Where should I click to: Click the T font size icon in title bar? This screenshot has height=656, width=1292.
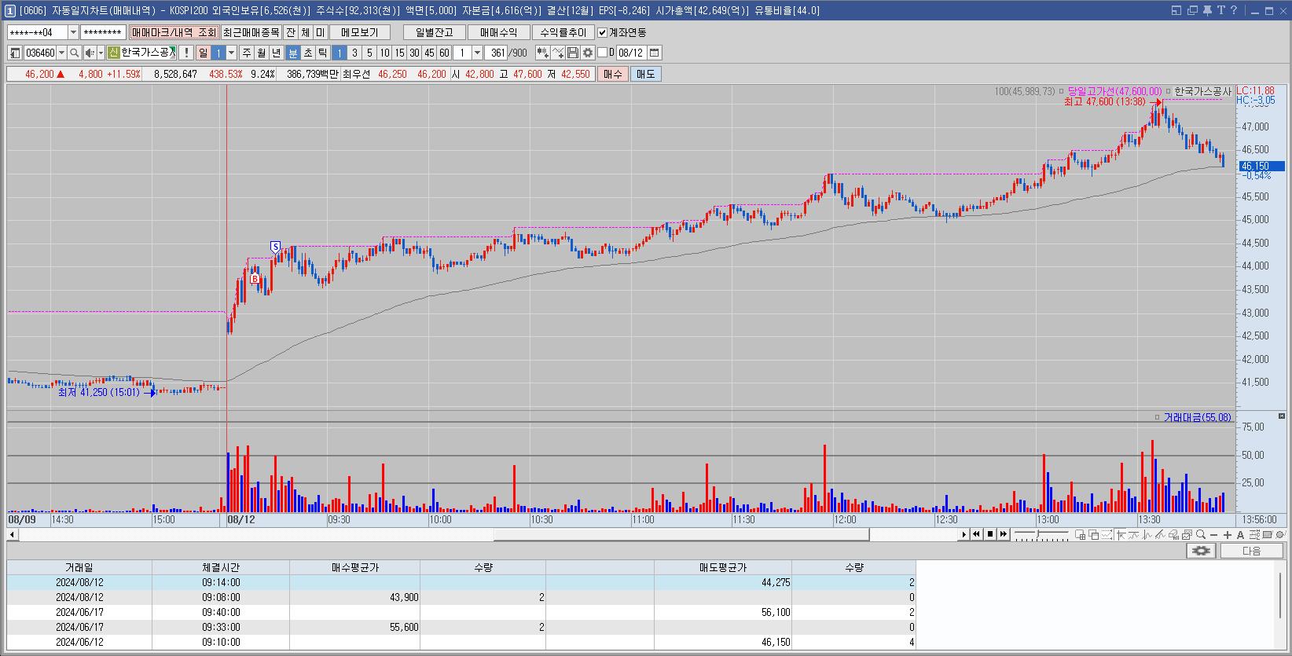1220,10
